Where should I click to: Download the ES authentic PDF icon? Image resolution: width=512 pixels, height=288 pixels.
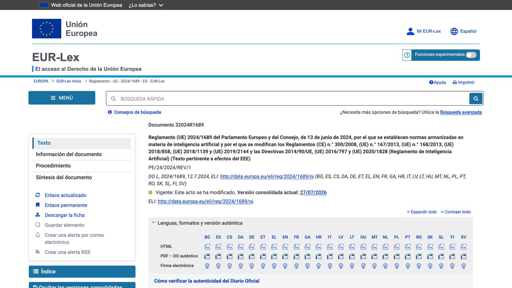218,256
